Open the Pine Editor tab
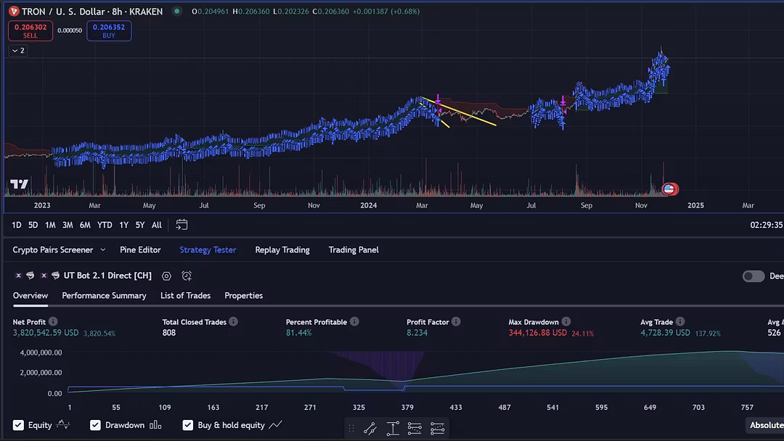 pos(140,250)
